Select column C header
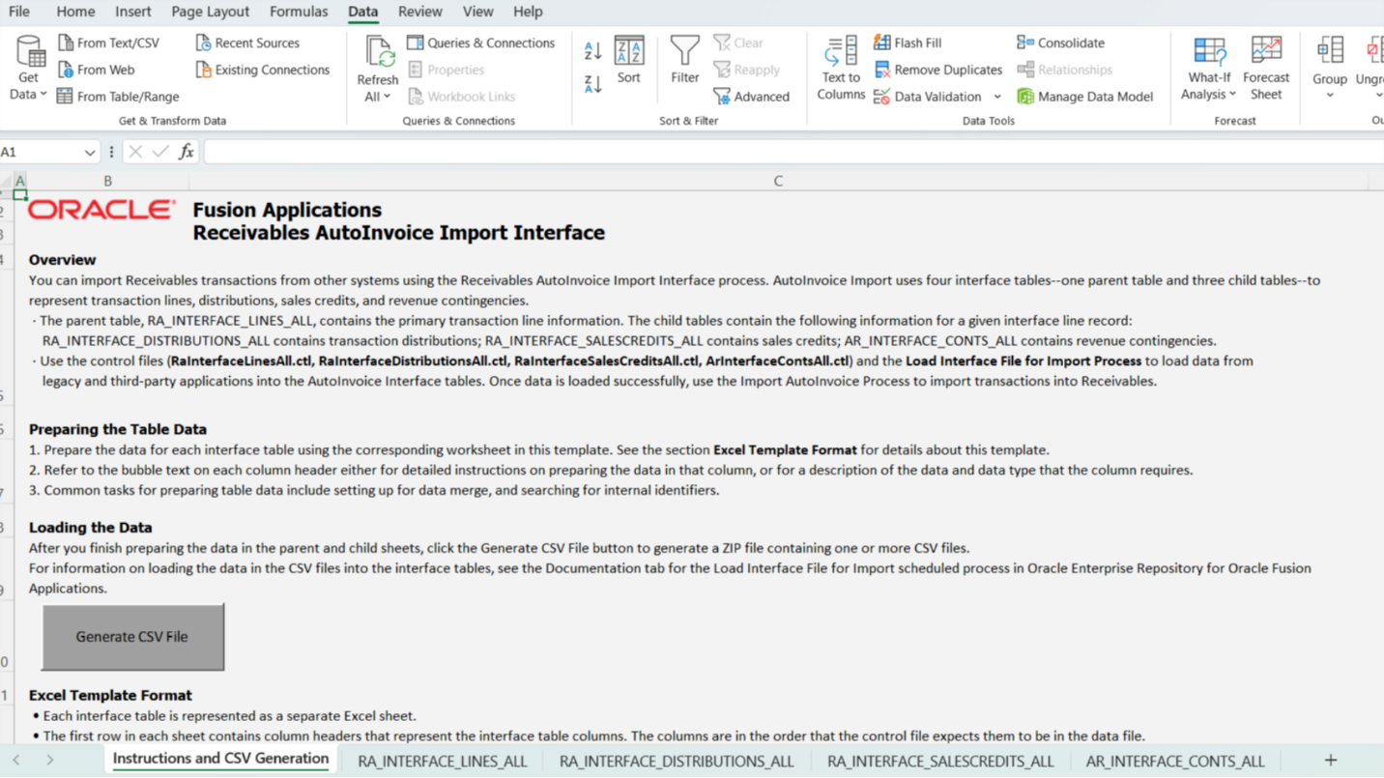 [778, 181]
